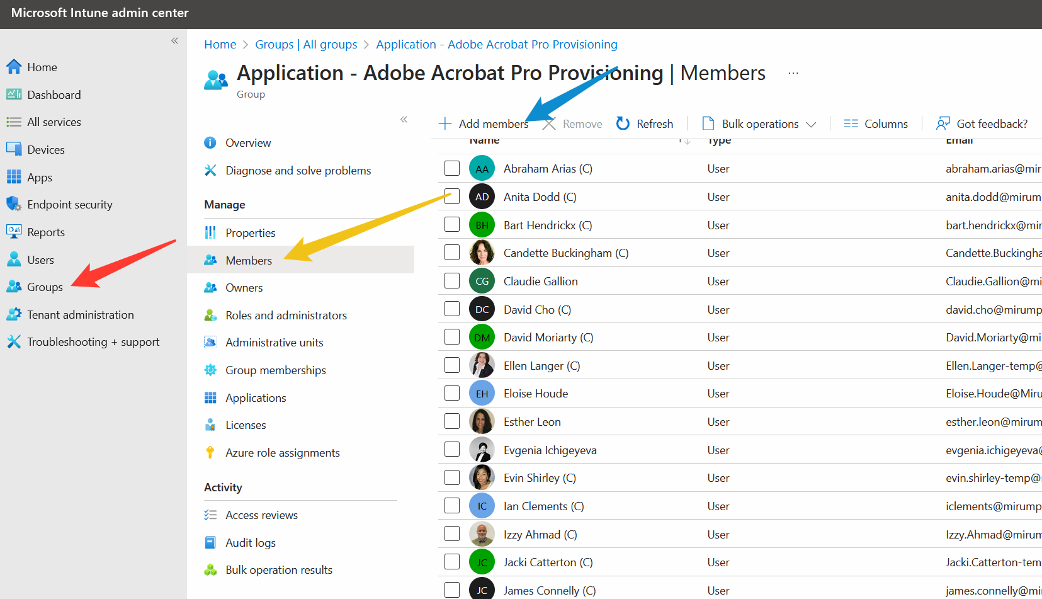Click the Got feedback? button
The width and height of the screenshot is (1042, 599).
tap(982, 123)
